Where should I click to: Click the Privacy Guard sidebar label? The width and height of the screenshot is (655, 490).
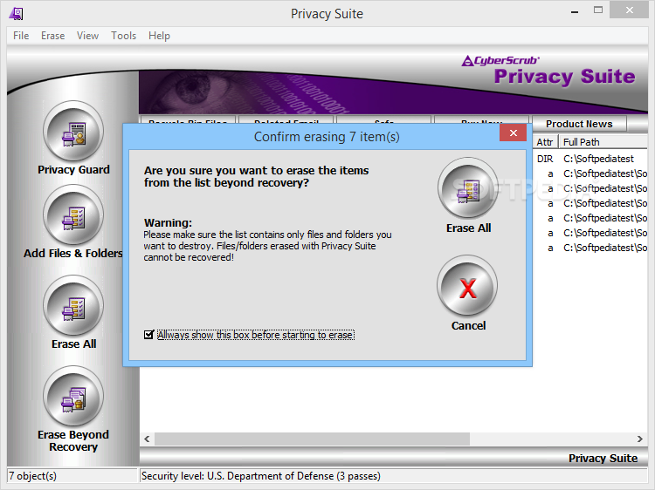[x=73, y=170]
